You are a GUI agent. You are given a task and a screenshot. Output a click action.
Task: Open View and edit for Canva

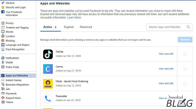pyautogui.click(x=166, y=69)
